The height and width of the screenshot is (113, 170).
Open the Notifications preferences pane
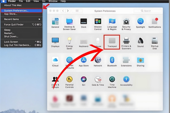tap(155, 23)
